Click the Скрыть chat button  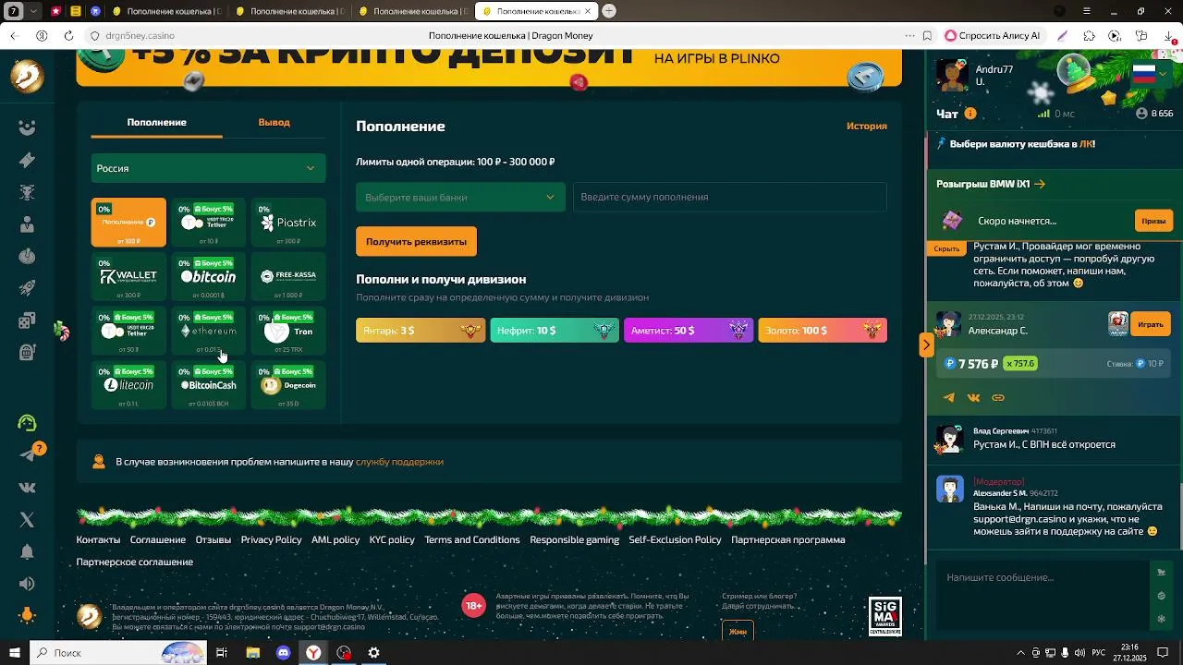coord(946,248)
